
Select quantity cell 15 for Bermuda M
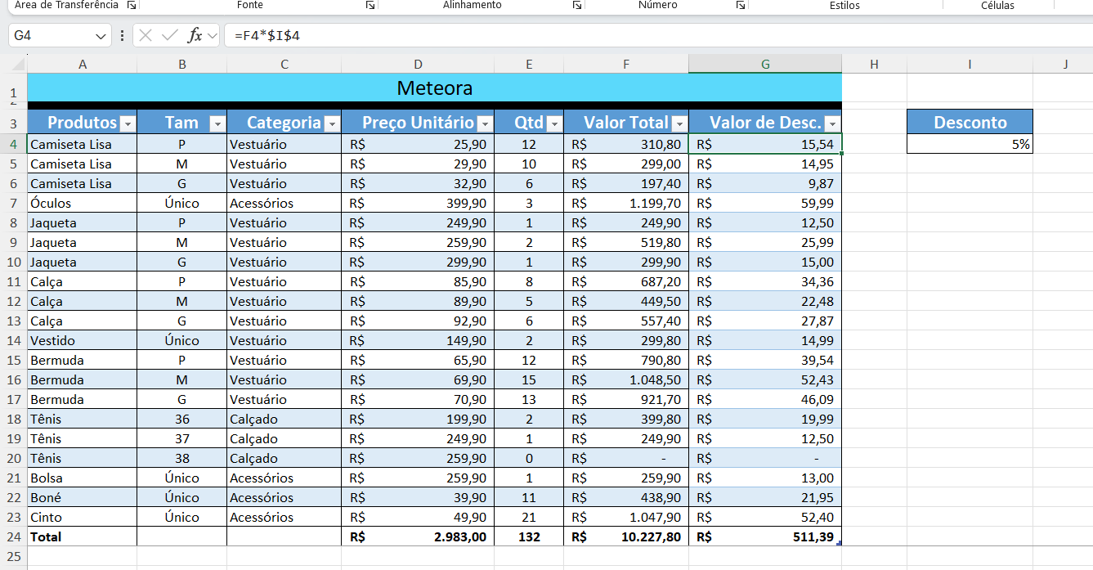click(x=529, y=379)
